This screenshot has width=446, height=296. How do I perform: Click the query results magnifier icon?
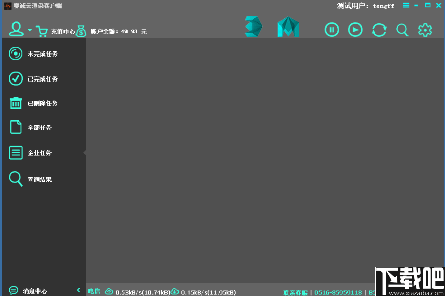pyautogui.click(x=16, y=179)
